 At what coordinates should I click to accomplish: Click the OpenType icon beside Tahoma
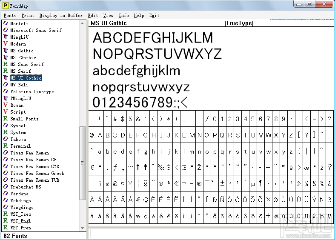tap(6, 139)
